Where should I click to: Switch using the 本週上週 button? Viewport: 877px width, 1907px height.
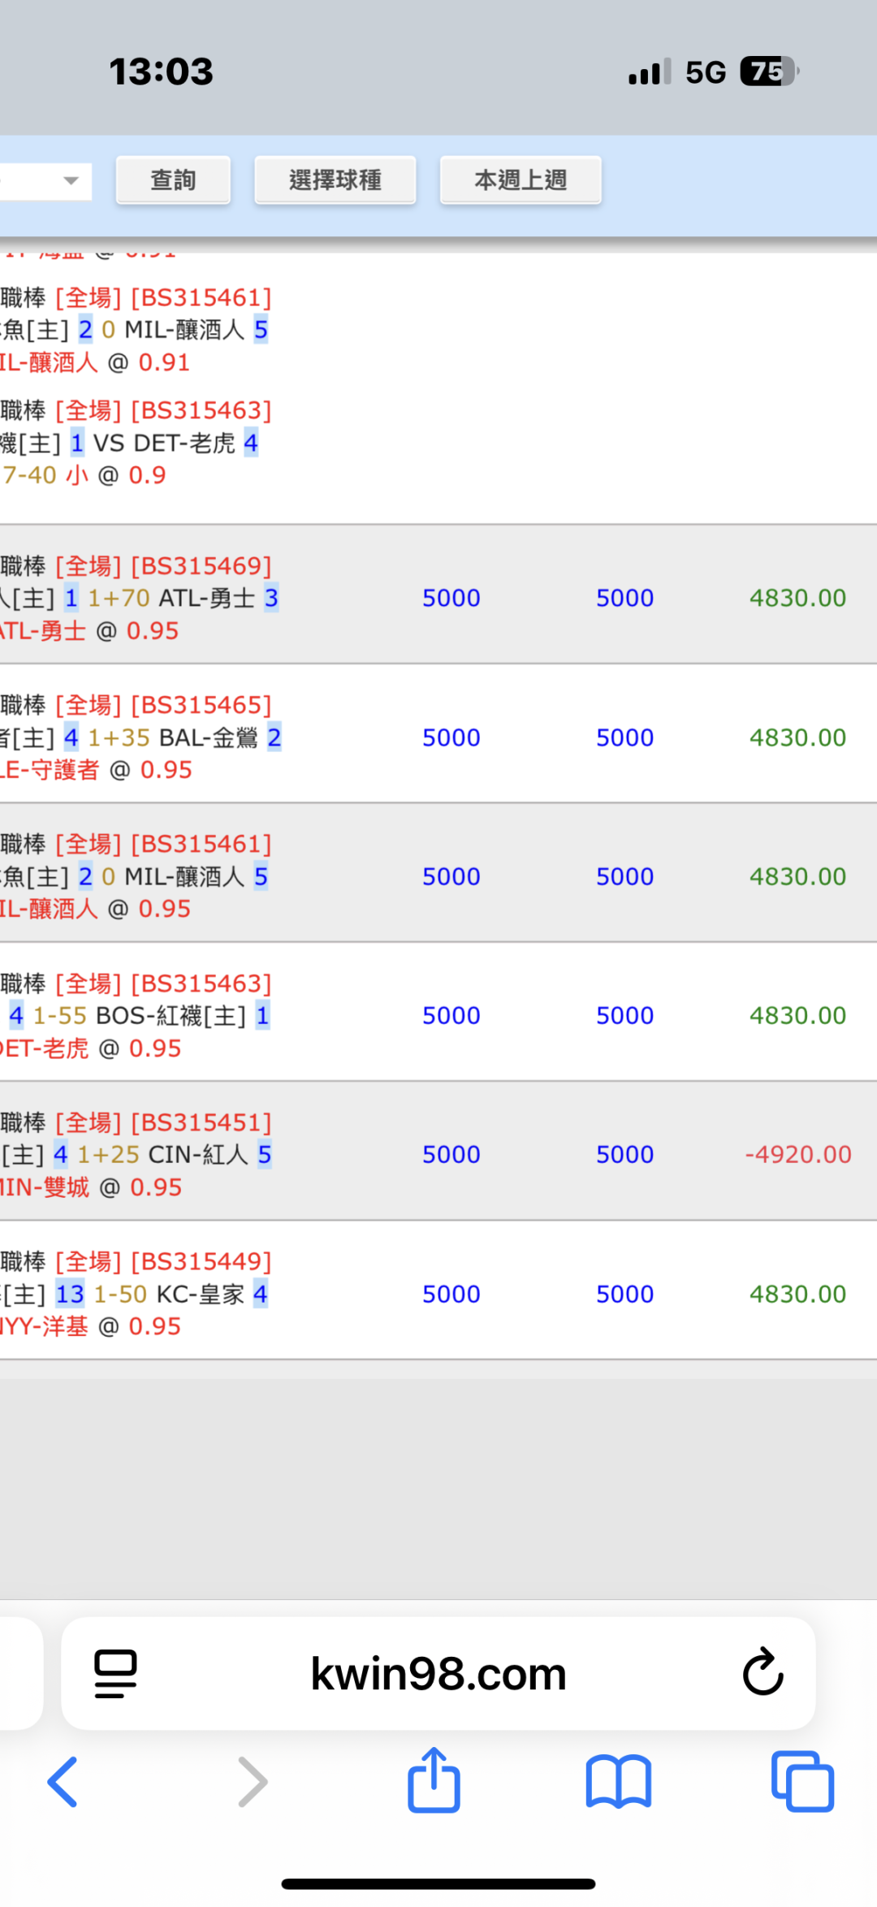(521, 179)
